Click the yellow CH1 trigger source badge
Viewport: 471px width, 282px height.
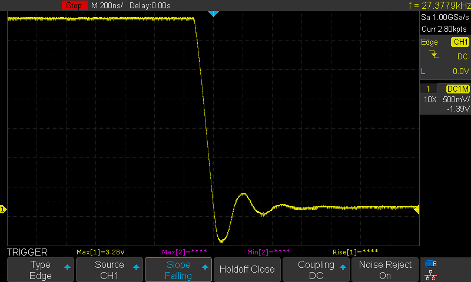click(x=459, y=42)
